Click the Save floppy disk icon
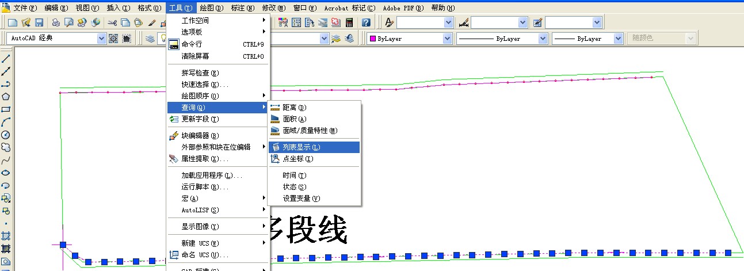Screen dimensions: 744x271 [x=39, y=22]
